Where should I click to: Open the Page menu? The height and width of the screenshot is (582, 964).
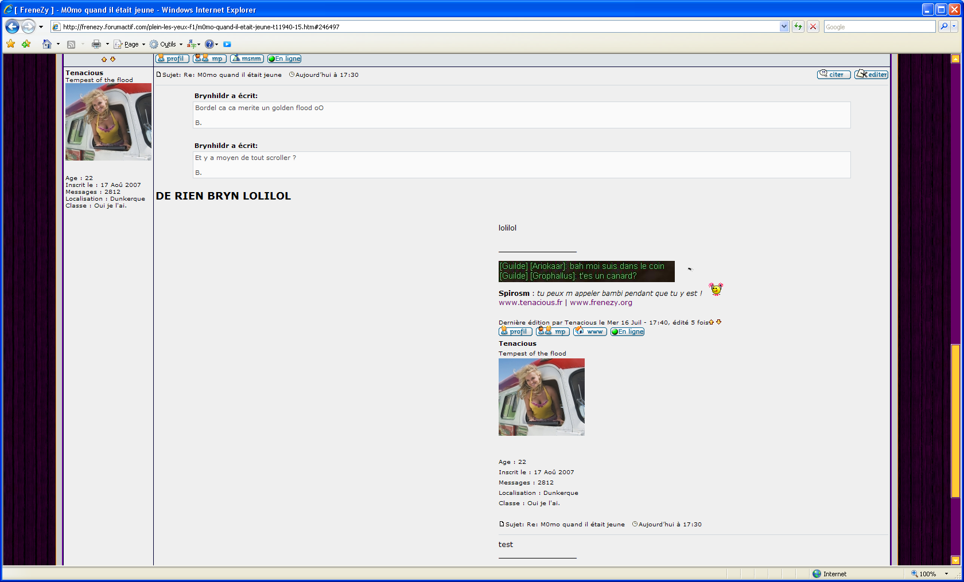[131, 44]
